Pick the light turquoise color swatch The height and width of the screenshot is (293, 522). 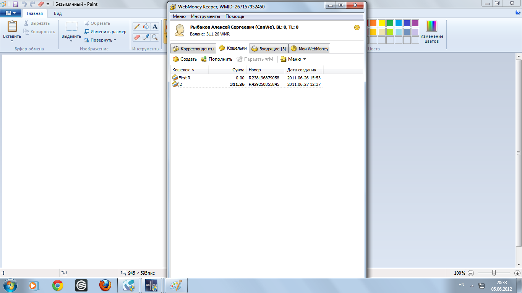399,32
